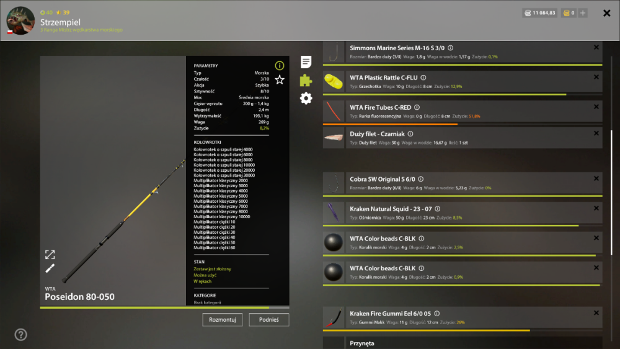Viewport: 620px width, 349px height.
Task: Open the help question mark icon
Action: [x=21, y=335]
